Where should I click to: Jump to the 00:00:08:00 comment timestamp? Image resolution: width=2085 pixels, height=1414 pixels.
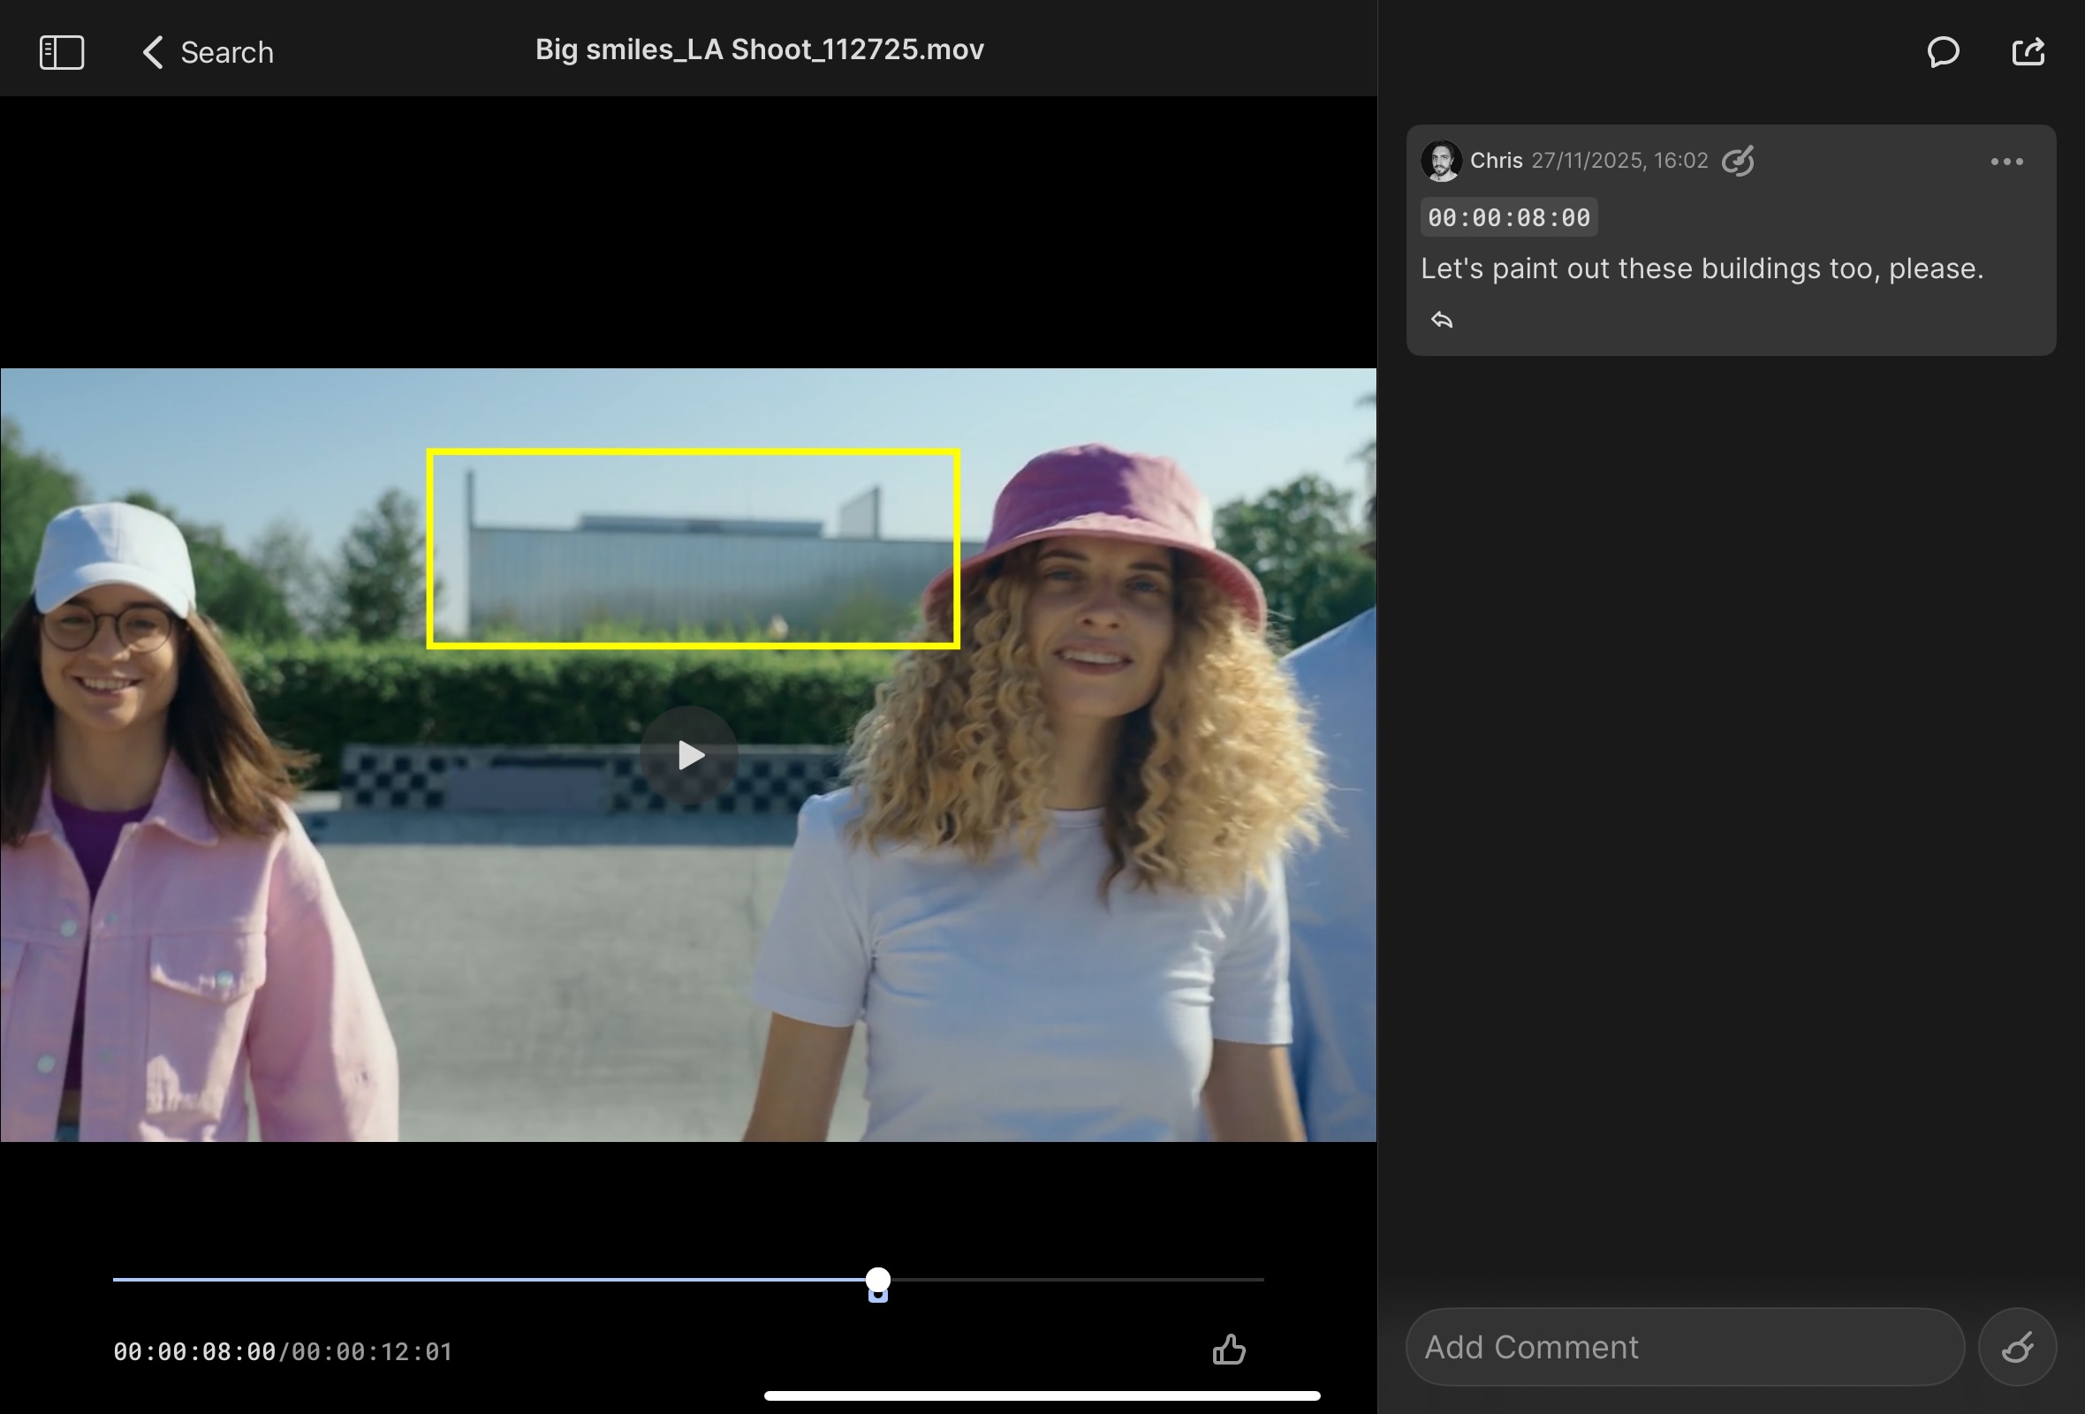[1508, 218]
